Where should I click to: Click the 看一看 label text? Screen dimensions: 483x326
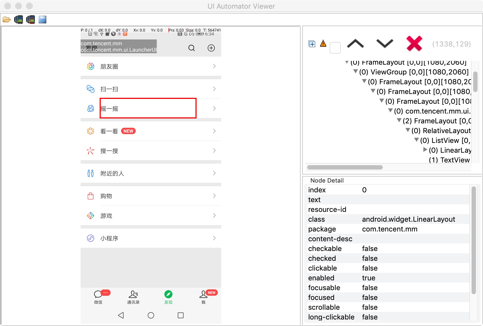[x=109, y=131]
